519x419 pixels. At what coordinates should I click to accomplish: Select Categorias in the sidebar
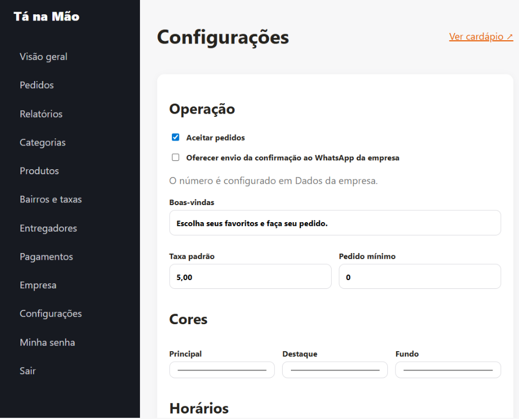(x=42, y=142)
